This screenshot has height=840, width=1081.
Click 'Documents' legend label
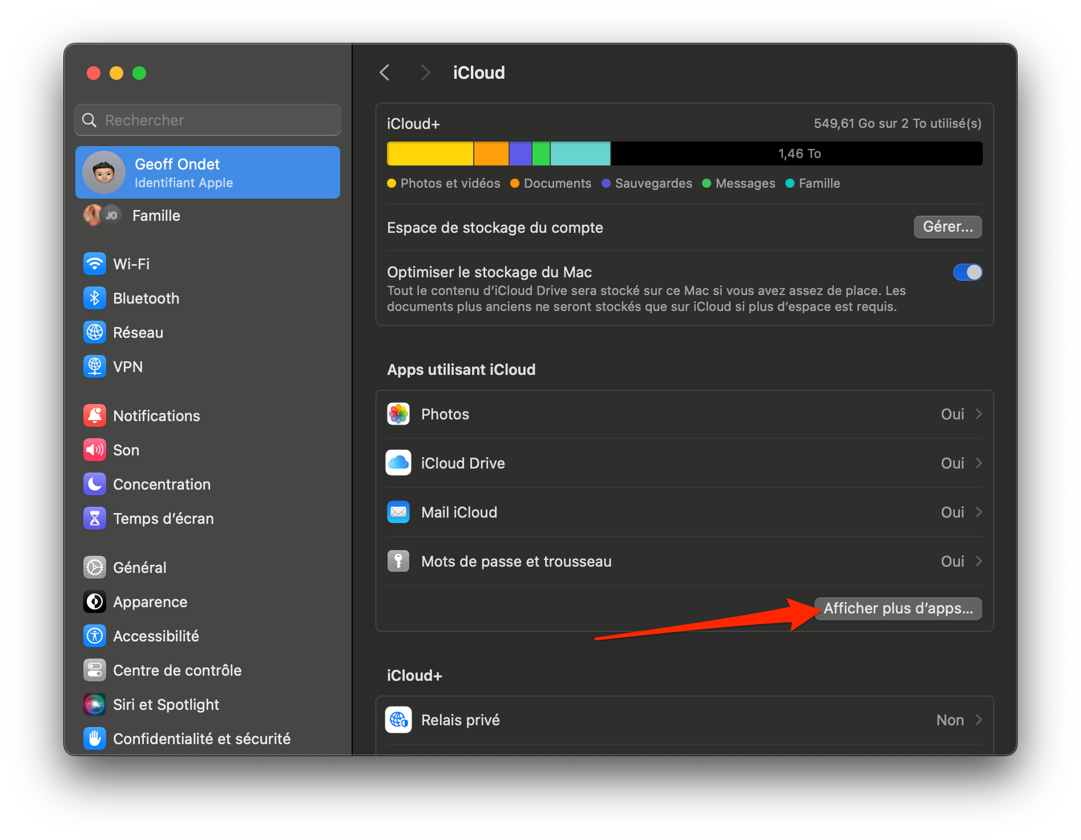[x=557, y=183]
